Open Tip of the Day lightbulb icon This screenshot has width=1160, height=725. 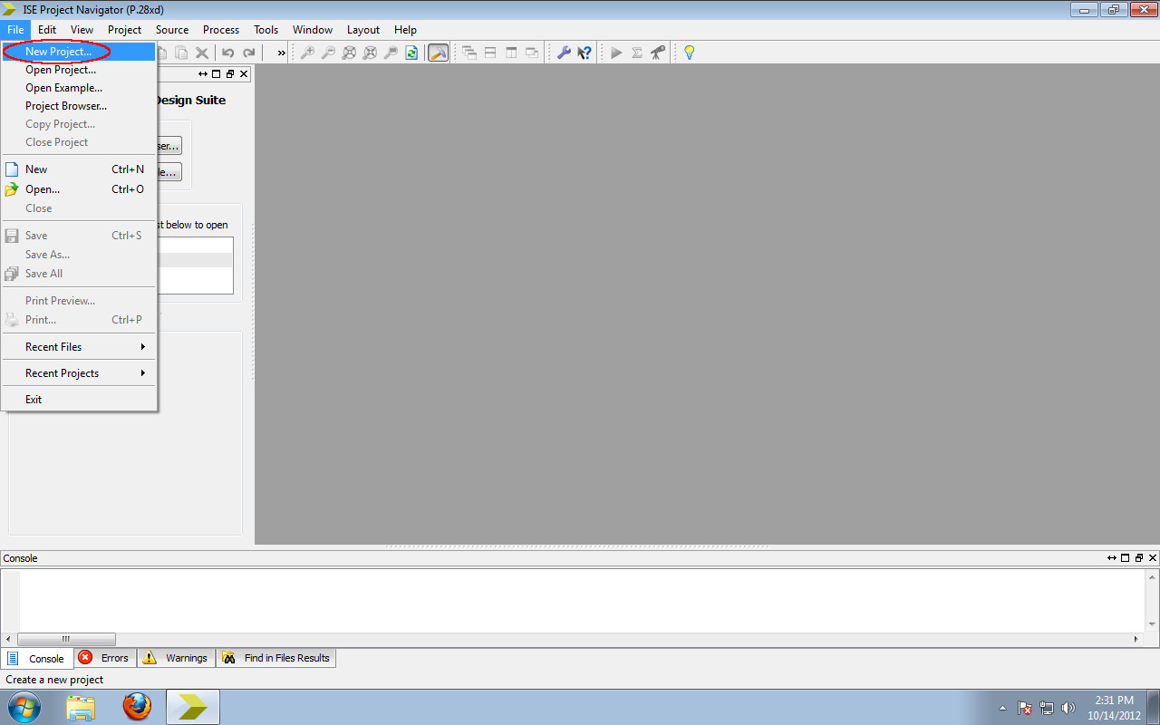coord(689,53)
